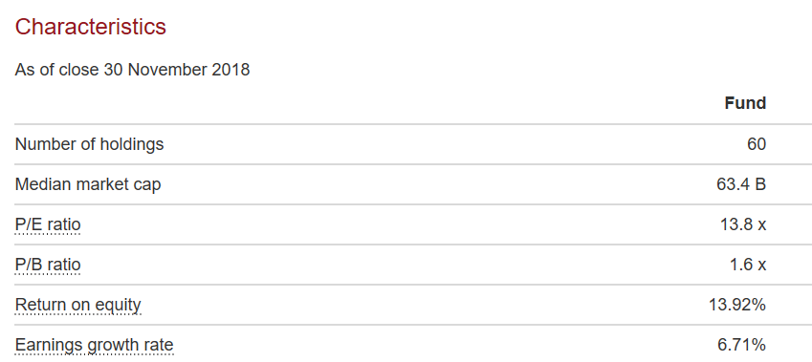Click the word 'holdings' in the first row
The image size is (812, 362).
coord(132,144)
